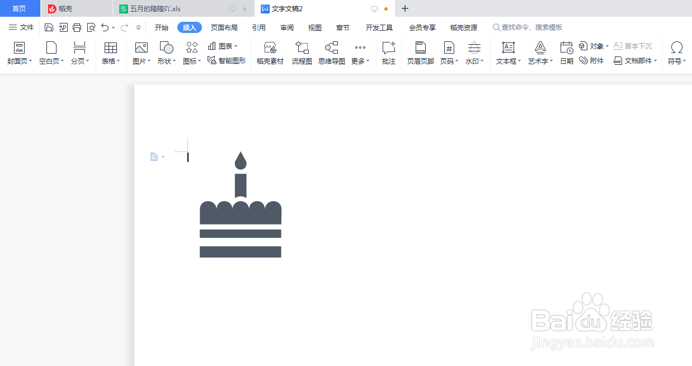Insert a page break (分页)
Viewport: 692px width, 366px height.
[x=80, y=54]
